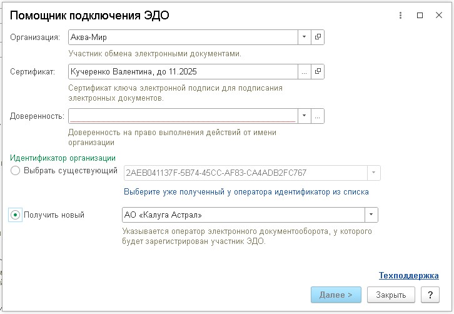Click the Закрыть button
Image resolution: width=454 pixels, height=314 pixels.
click(x=391, y=295)
